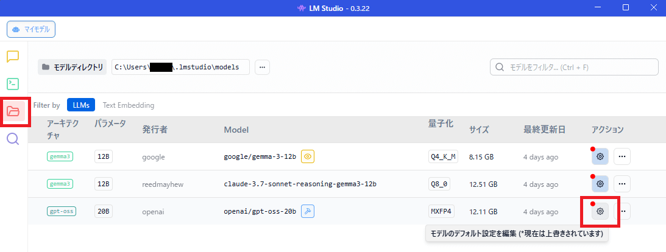Image resolution: width=666 pixels, height=252 pixels.
Task: Click the マイモデル button
Action: pyautogui.click(x=31, y=29)
